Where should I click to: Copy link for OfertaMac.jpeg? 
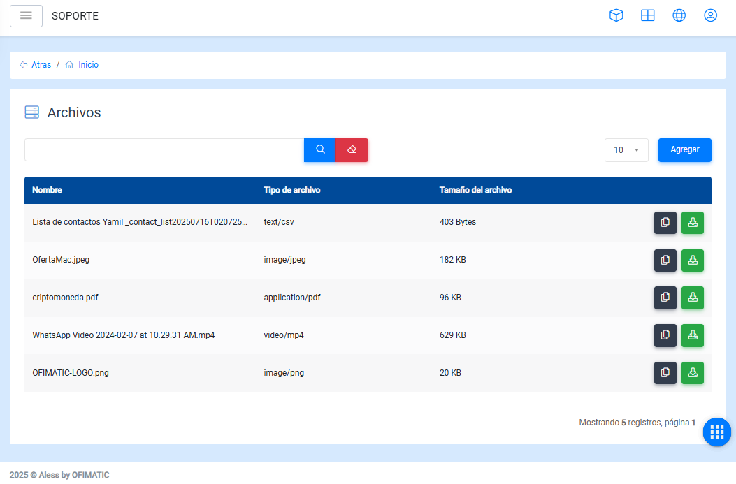(x=665, y=260)
